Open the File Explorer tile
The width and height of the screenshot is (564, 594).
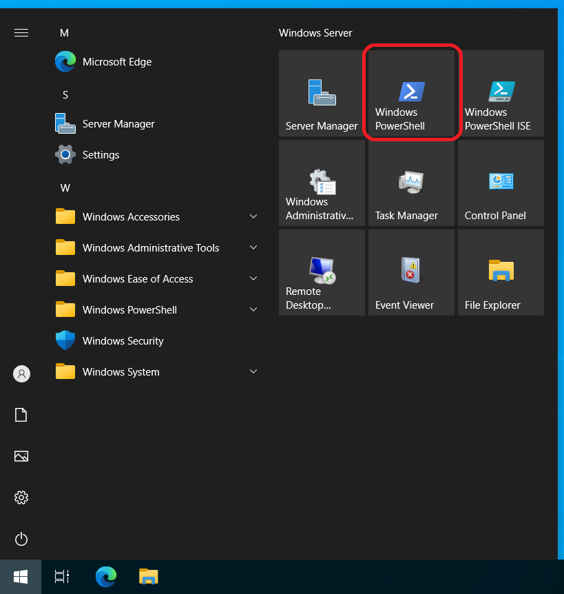tap(501, 272)
